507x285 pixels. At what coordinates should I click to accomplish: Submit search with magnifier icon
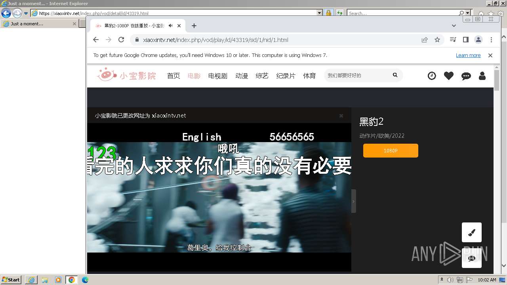tap(395, 75)
